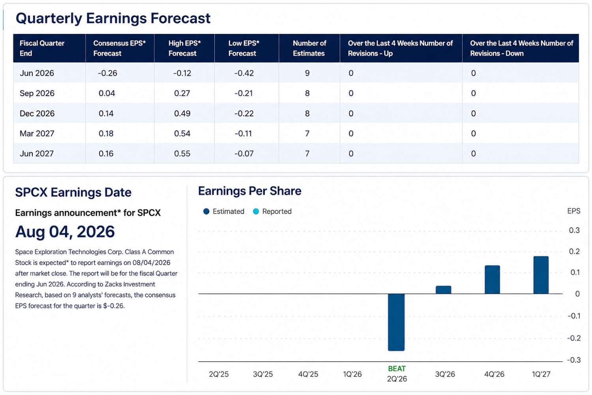Click the 4Q'26 estimated EPS bar
This screenshot has height=395, width=592.
point(492,280)
